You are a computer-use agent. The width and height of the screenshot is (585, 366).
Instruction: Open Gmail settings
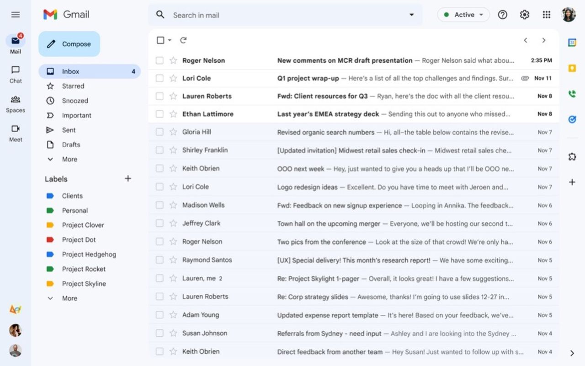524,14
